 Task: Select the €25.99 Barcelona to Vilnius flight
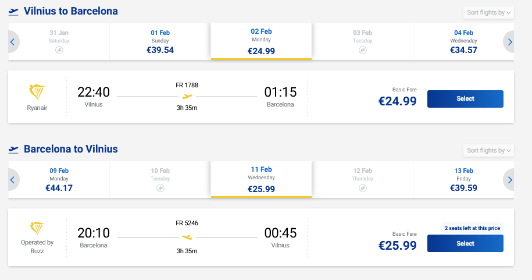(x=465, y=243)
